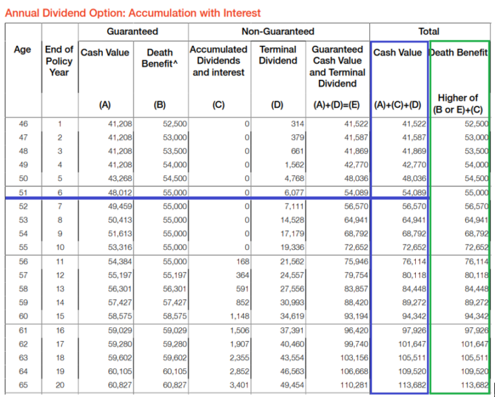The image size is (495, 397).
Task: Click the Cash Value header in blue box
Action: pyautogui.click(x=397, y=53)
